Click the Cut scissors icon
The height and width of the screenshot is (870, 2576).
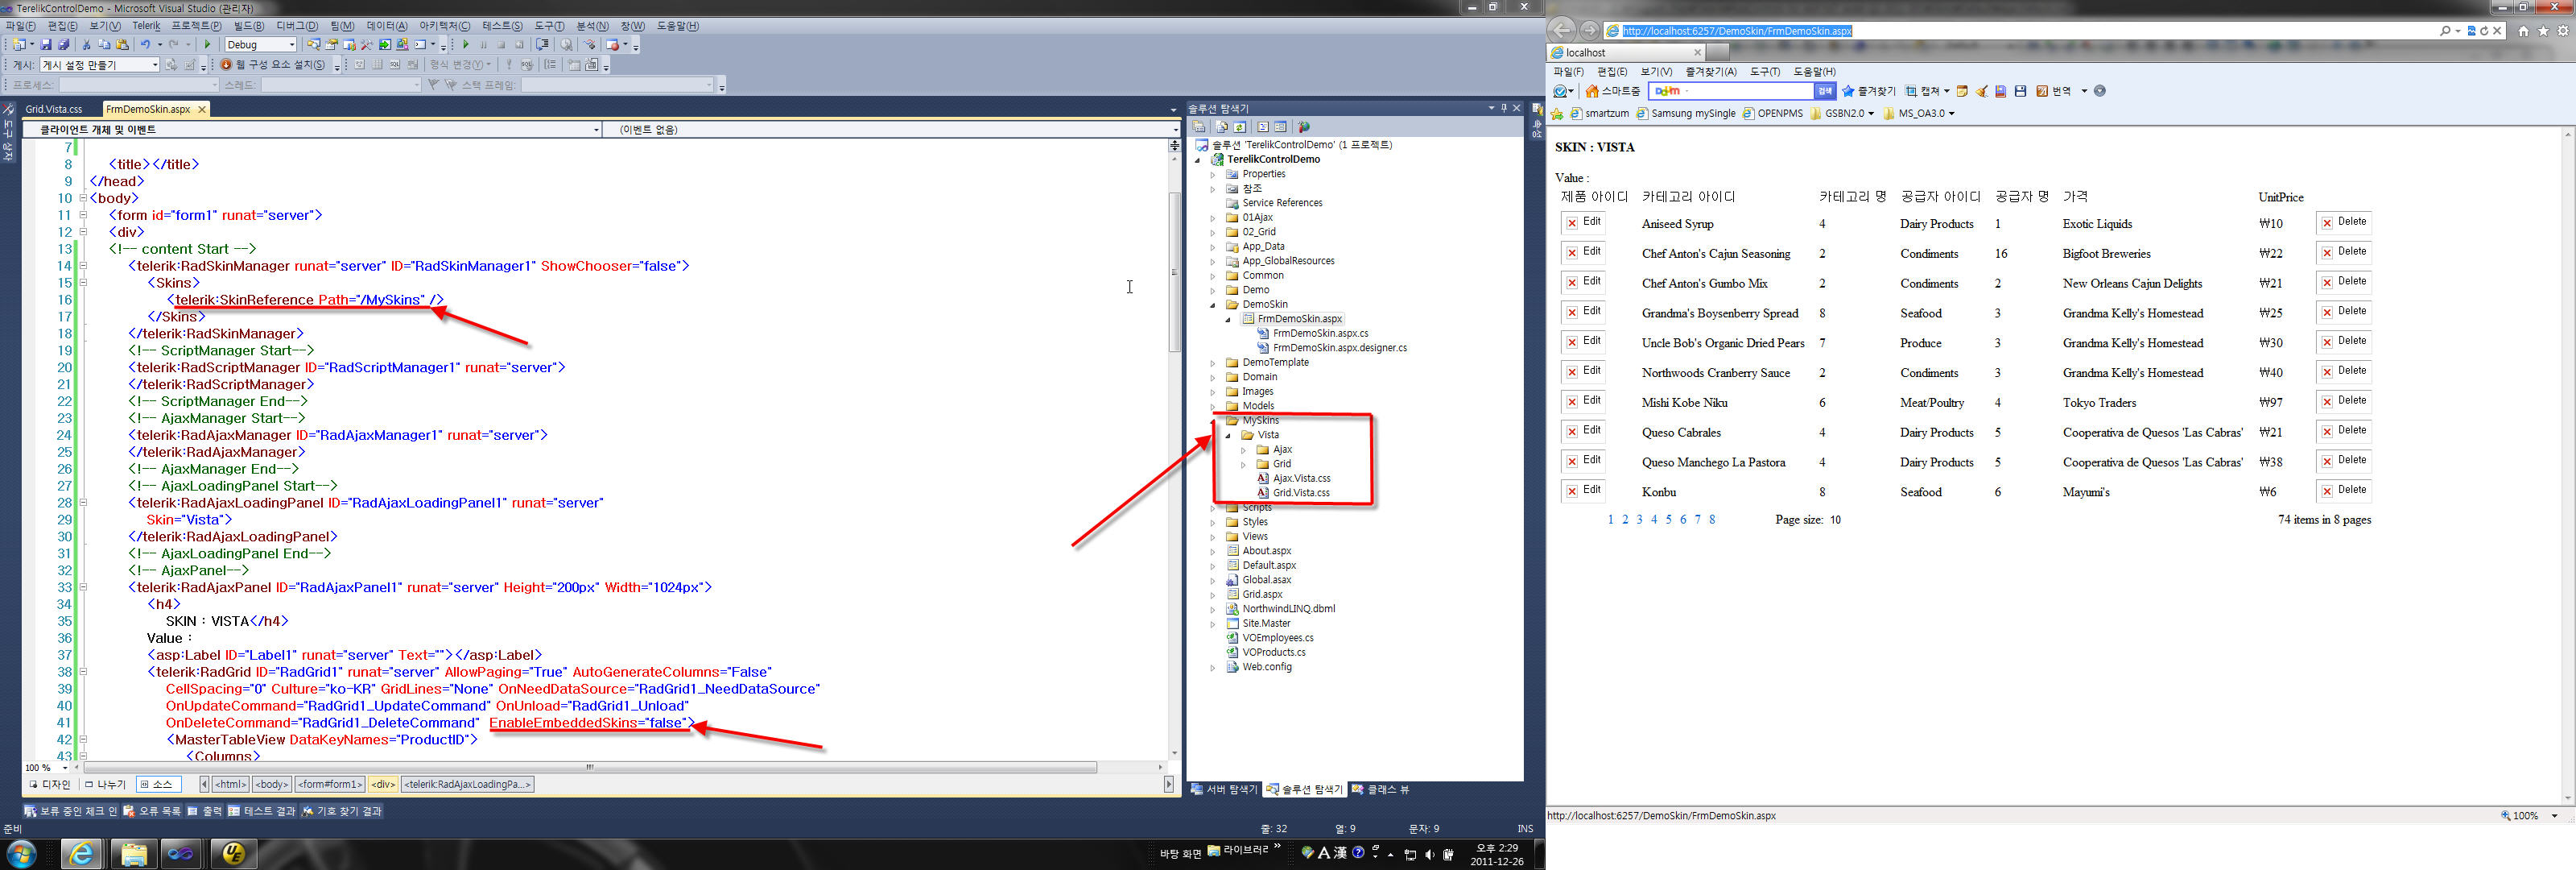(86, 45)
